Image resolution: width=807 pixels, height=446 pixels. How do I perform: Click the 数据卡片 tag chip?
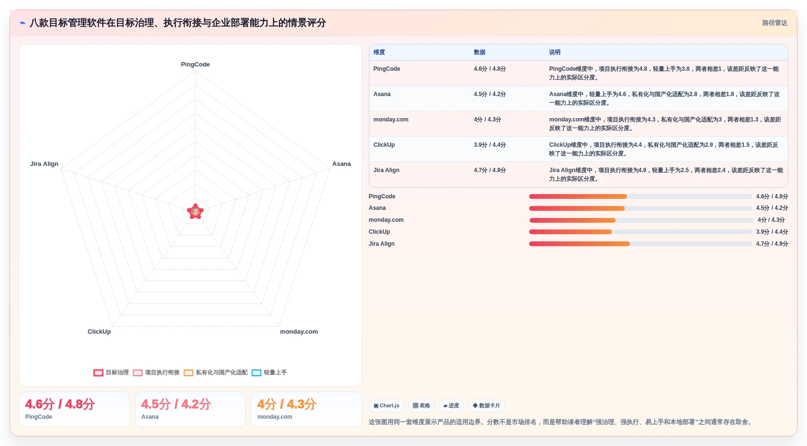(x=486, y=406)
